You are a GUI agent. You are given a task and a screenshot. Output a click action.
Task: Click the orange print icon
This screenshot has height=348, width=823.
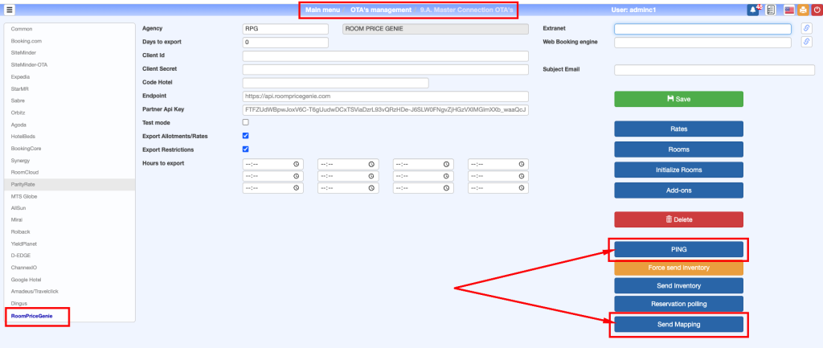(802, 10)
